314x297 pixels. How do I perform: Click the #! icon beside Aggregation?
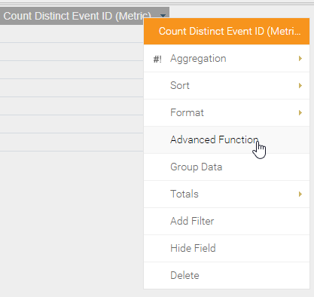pyautogui.click(x=157, y=60)
